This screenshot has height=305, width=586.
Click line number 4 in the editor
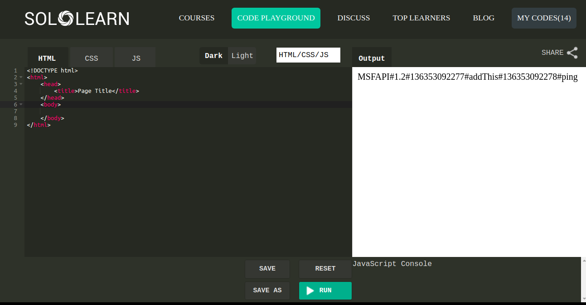click(x=15, y=91)
